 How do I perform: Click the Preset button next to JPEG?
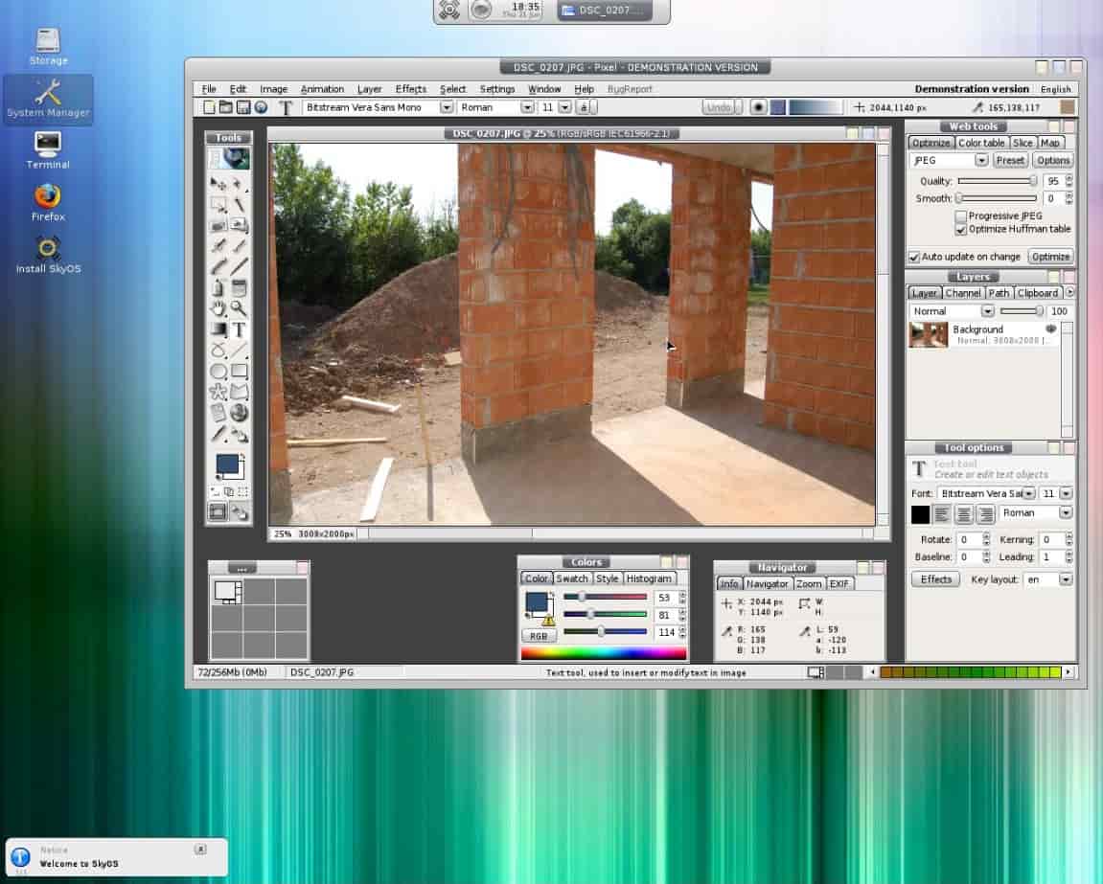[x=1010, y=160]
